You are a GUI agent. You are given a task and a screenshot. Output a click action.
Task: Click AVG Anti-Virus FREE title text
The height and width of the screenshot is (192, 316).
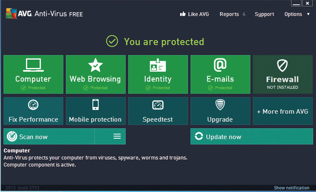pyautogui.click(x=51, y=14)
